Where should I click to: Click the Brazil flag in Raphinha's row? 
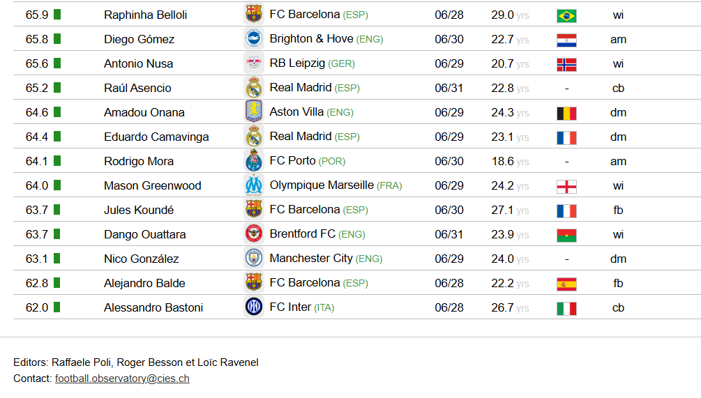(566, 16)
